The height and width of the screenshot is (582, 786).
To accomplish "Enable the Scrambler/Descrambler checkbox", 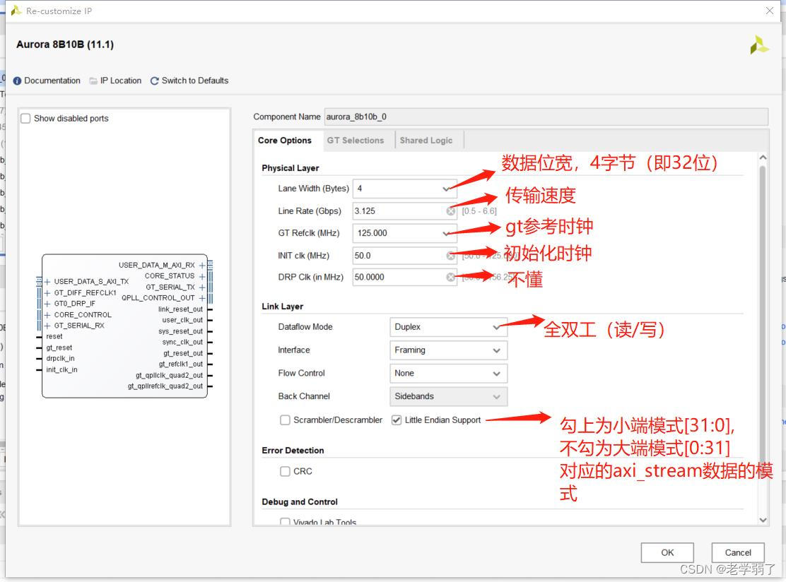I will click(285, 420).
